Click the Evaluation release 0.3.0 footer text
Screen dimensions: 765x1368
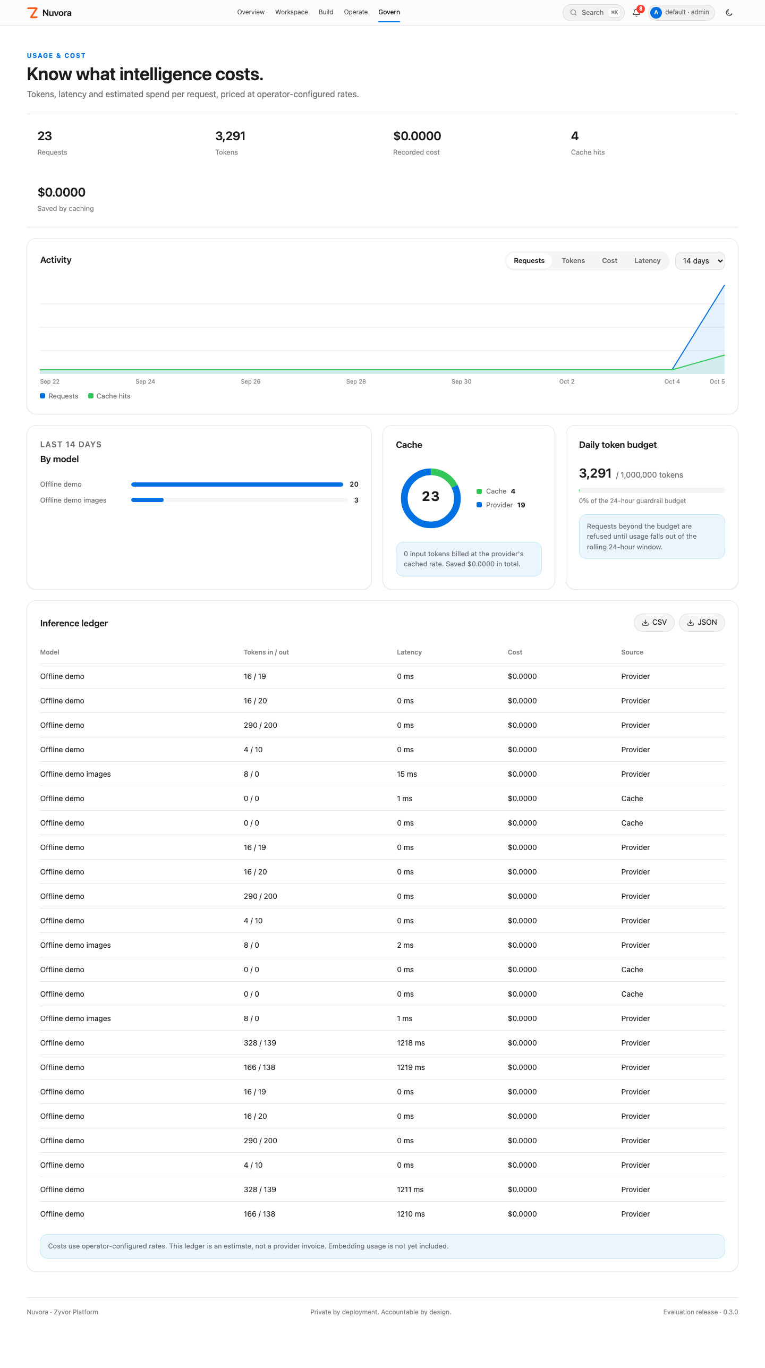(701, 1312)
